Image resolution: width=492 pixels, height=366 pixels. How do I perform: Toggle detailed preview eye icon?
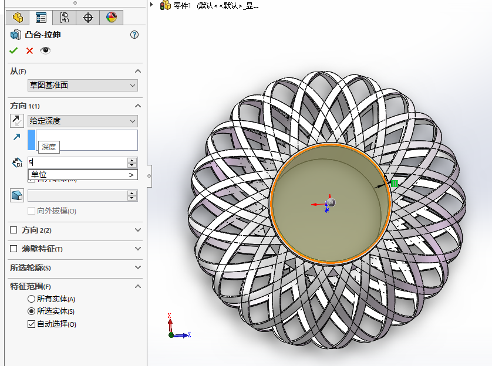pos(45,50)
